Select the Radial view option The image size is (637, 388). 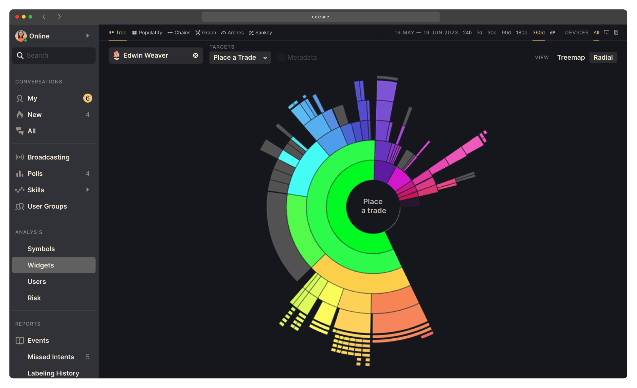coord(603,57)
